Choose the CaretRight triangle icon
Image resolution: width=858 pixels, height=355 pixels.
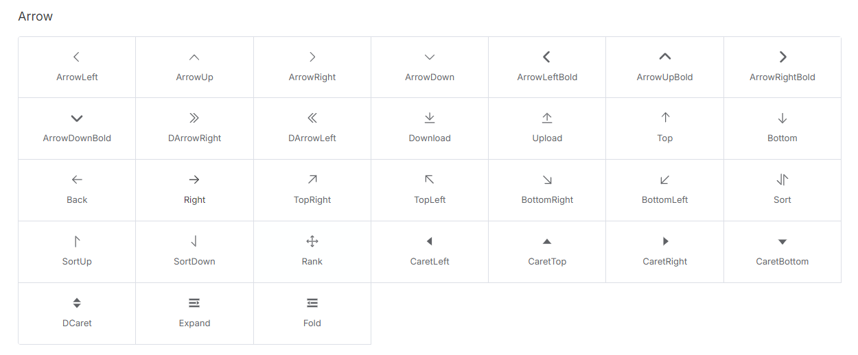pyautogui.click(x=664, y=241)
